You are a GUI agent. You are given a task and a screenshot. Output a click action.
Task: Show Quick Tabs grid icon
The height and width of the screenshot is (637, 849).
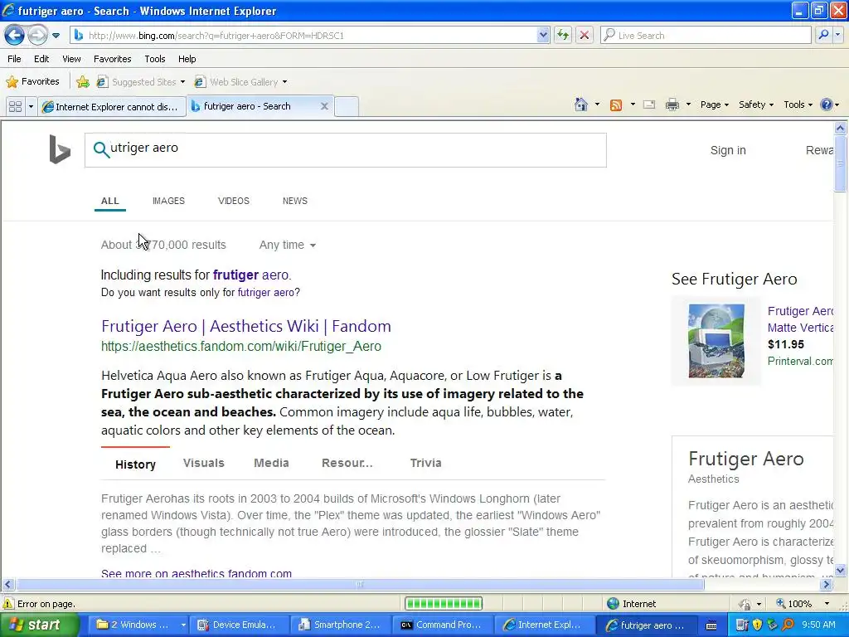click(x=15, y=106)
